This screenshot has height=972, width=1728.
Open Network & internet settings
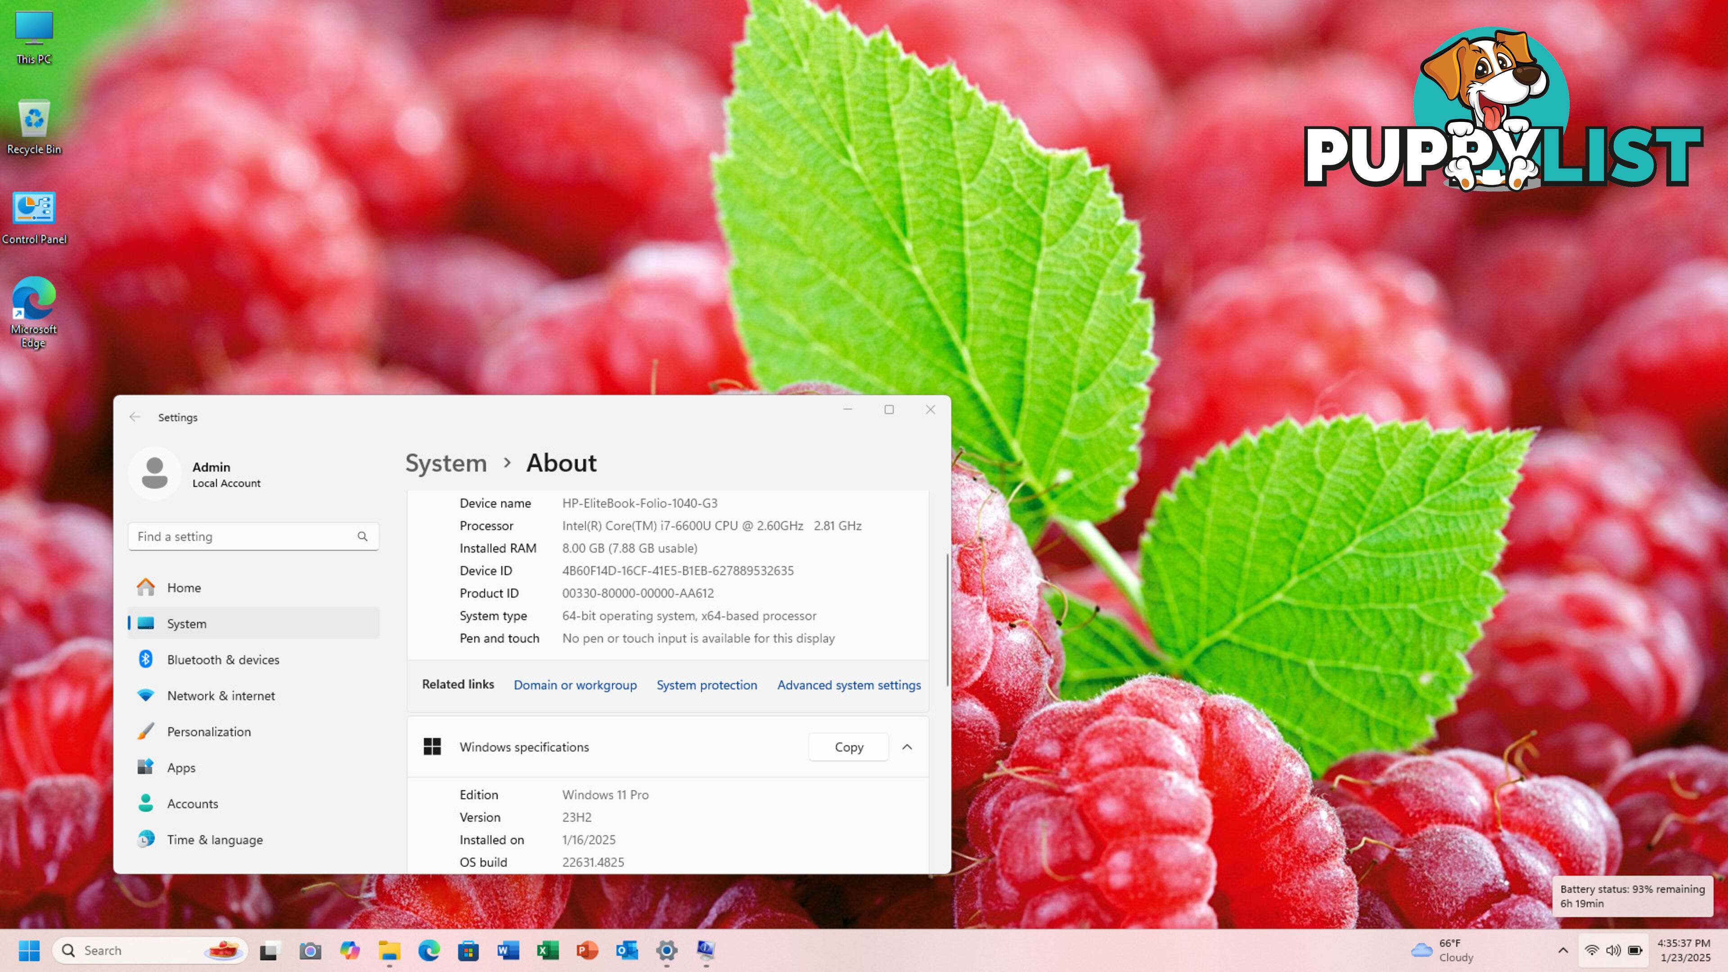tap(253, 695)
